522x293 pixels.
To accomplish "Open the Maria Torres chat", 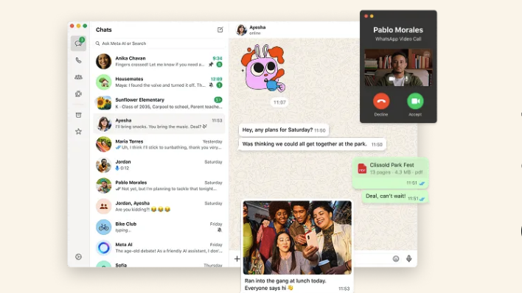I will pos(159,144).
